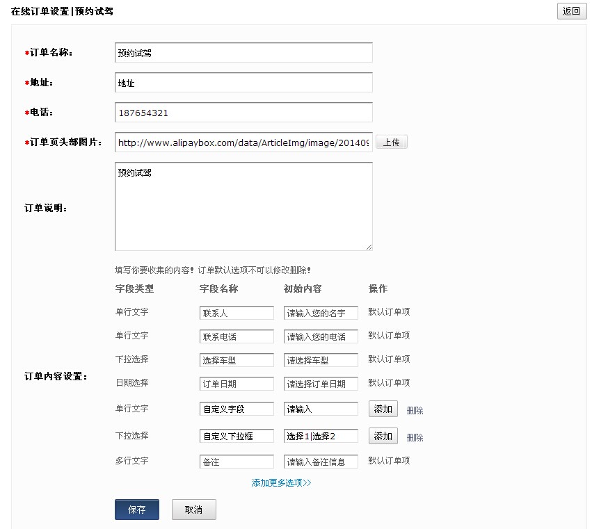Grab the 订单说明 textarea resize handle
The height and width of the screenshot is (529, 592).
[x=369, y=247]
